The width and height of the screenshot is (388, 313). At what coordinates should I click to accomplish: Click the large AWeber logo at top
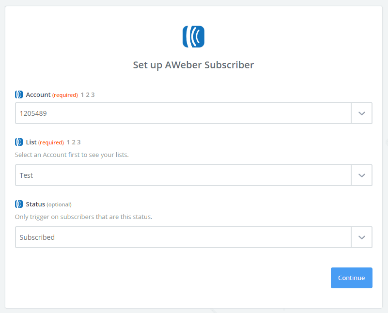click(x=193, y=36)
